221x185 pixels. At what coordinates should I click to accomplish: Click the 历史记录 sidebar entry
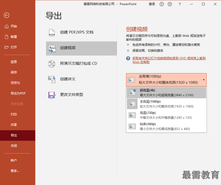[17, 104]
